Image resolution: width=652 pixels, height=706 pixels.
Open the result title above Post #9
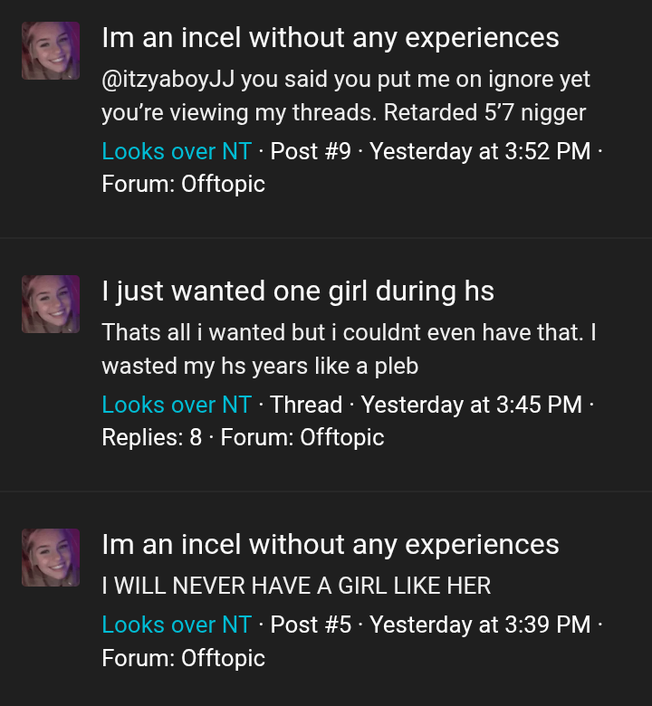(330, 38)
